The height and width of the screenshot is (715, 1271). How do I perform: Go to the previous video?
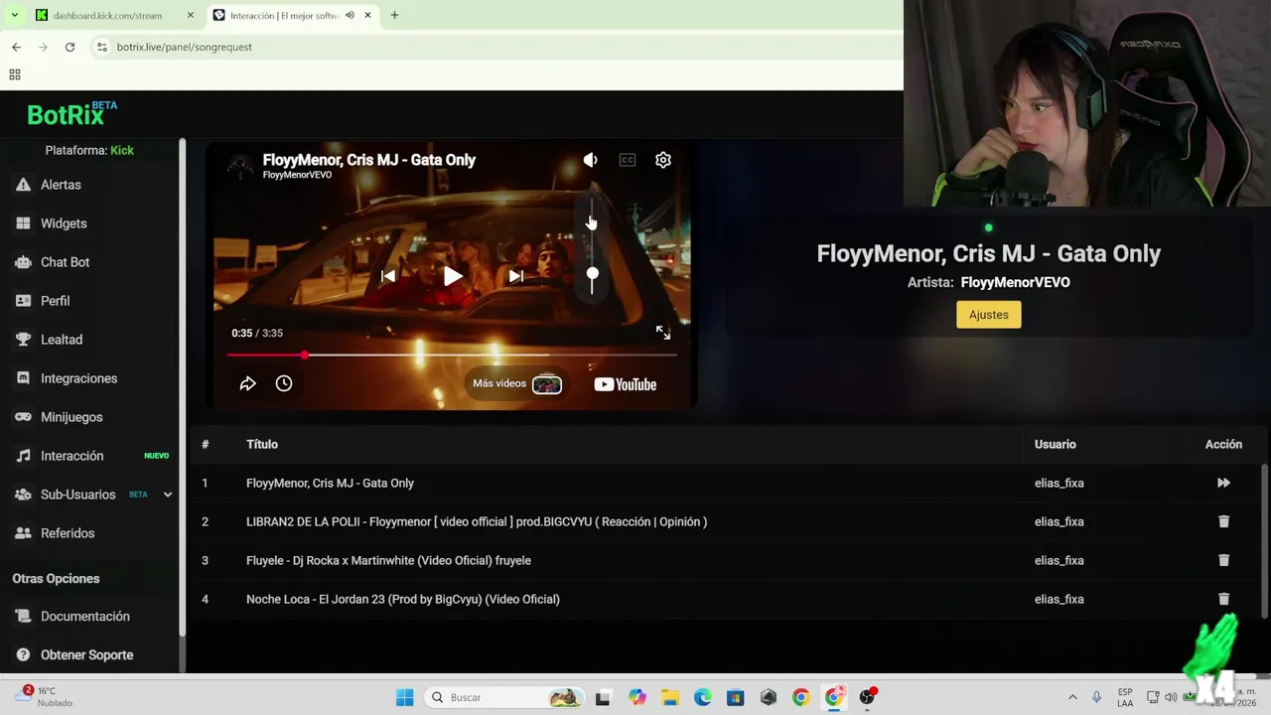[388, 276]
